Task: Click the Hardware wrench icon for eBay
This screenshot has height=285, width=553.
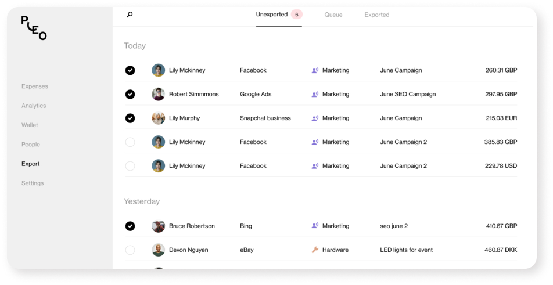Action: tap(315, 250)
